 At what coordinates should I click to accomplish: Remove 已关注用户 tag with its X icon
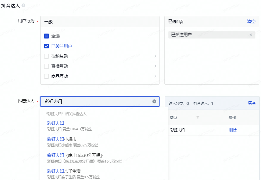(x=251, y=35)
